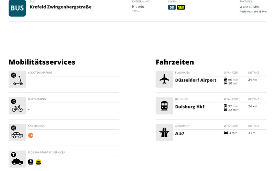This screenshot has width=275, height=171.
Task: Open the Krefeld Zwingenbergstraße stop name
Action: pyautogui.click(x=60, y=7)
